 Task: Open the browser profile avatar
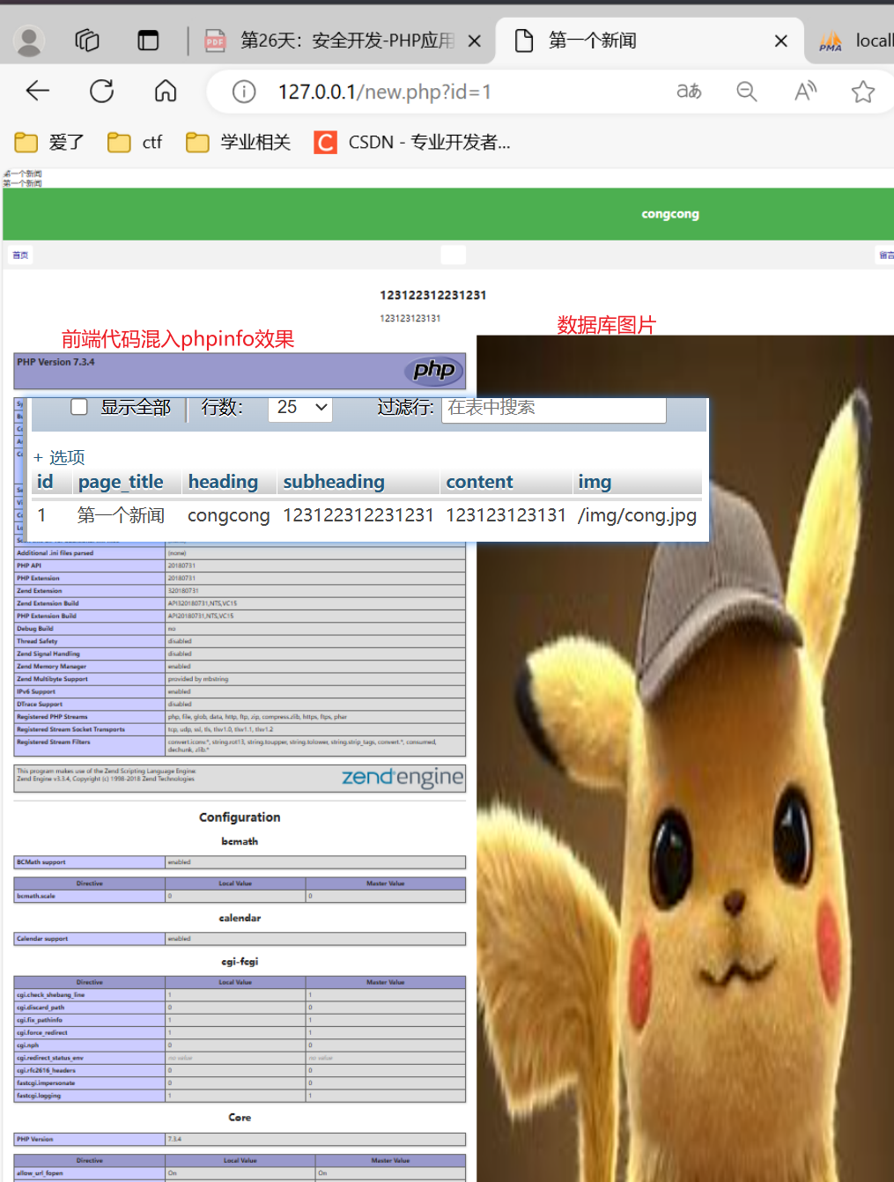pyautogui.click(x=29, y=41)
